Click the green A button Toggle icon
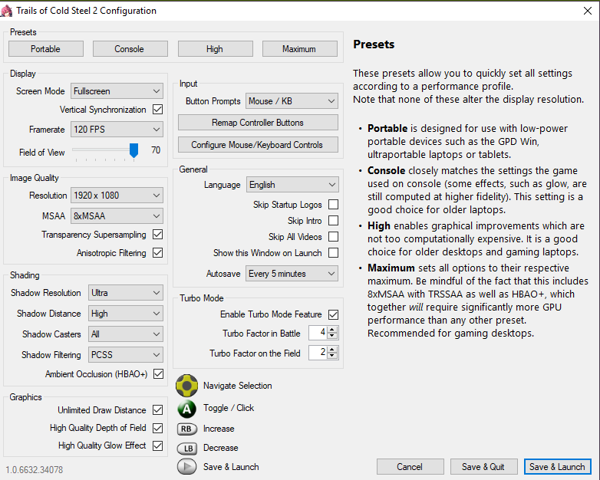The width and height of the screenshot is (600, 480). coord(187,408)
